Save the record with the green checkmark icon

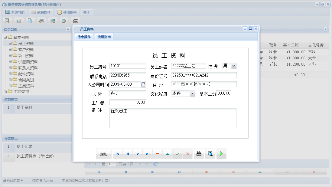[x=177, y=154]
